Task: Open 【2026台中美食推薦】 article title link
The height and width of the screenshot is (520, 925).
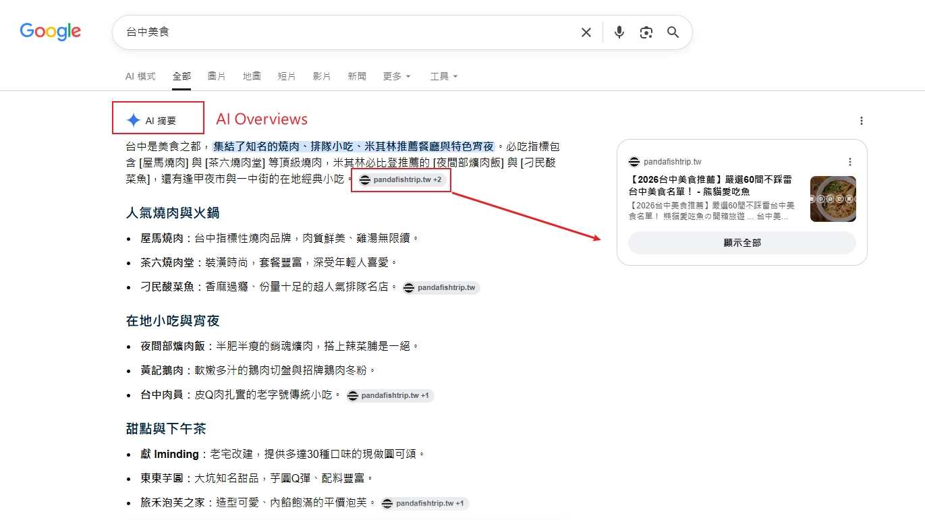Action: point(710,185)
